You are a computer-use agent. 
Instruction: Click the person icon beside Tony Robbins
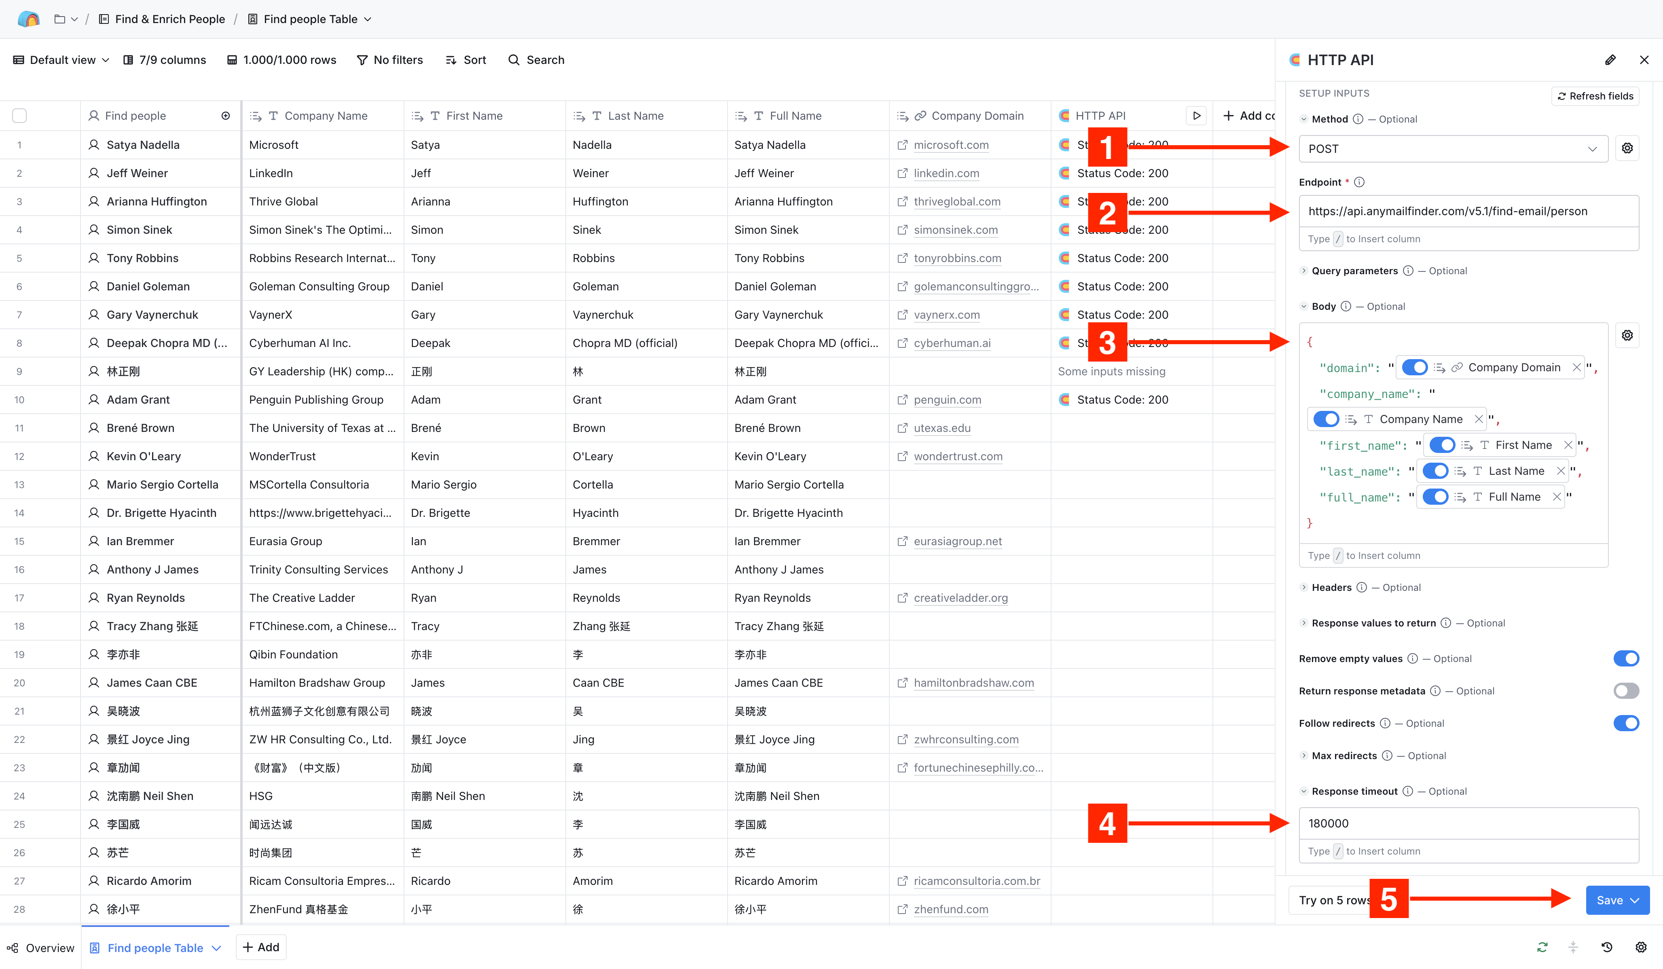tap(94, 258)
